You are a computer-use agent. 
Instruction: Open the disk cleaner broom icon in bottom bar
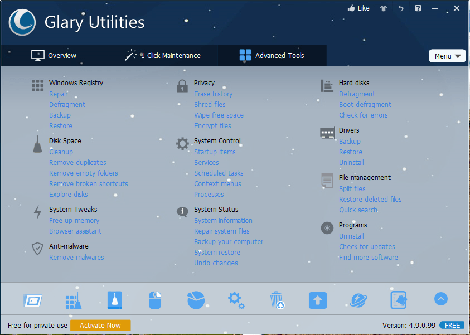coord(115,300)
